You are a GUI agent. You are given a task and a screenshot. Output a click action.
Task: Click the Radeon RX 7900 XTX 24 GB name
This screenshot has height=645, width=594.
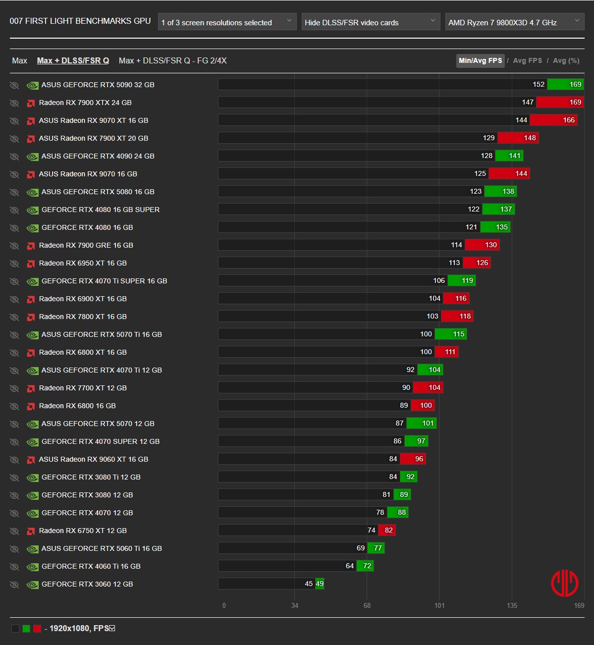coord(85,103)
